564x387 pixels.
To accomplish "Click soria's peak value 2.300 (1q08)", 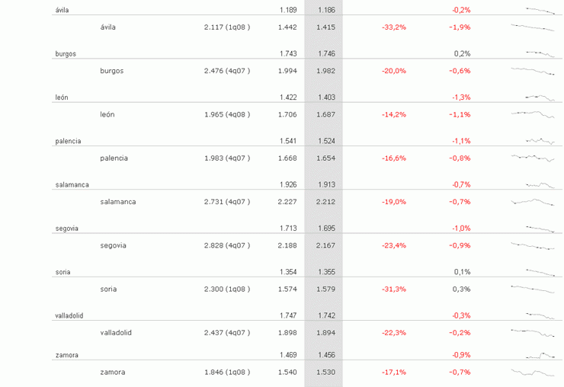I will [x=227, y=289].
